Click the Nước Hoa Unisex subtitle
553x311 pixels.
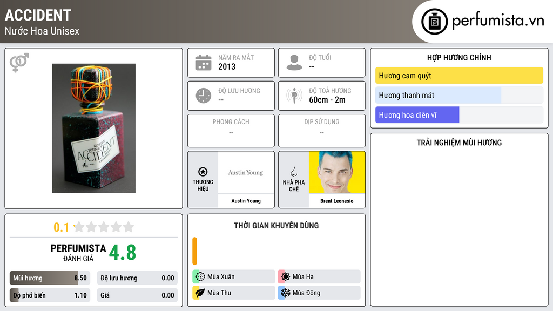pyautogui.click(x=42, y=31)
